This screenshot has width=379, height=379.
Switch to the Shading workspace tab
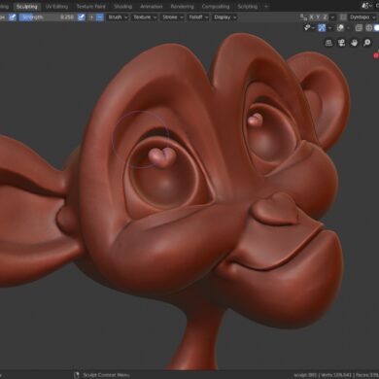[122, 6]
